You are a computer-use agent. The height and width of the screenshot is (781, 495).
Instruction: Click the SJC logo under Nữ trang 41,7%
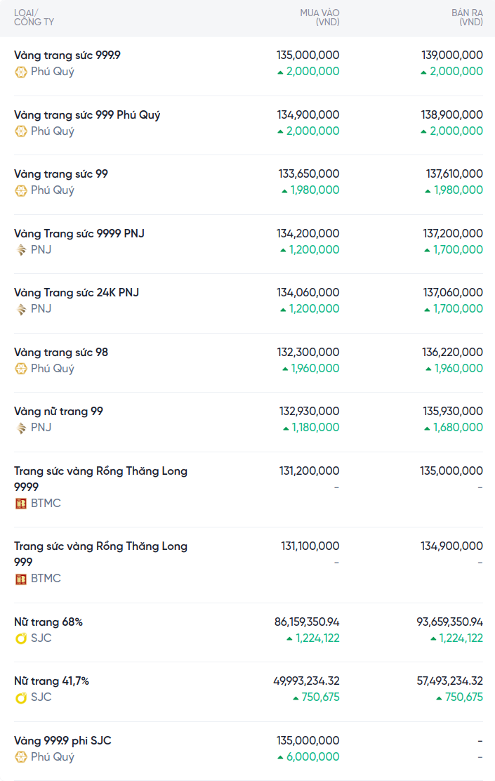point(21,697)
